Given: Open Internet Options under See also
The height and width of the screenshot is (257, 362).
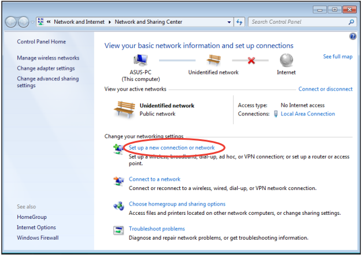Looking at the screenshot, I should (36, 228).
